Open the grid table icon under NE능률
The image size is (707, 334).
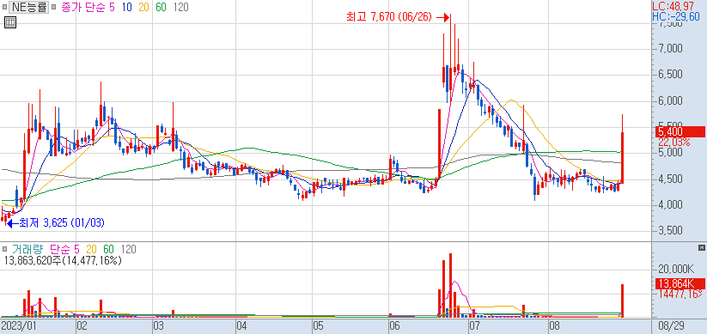coord(10,21)
